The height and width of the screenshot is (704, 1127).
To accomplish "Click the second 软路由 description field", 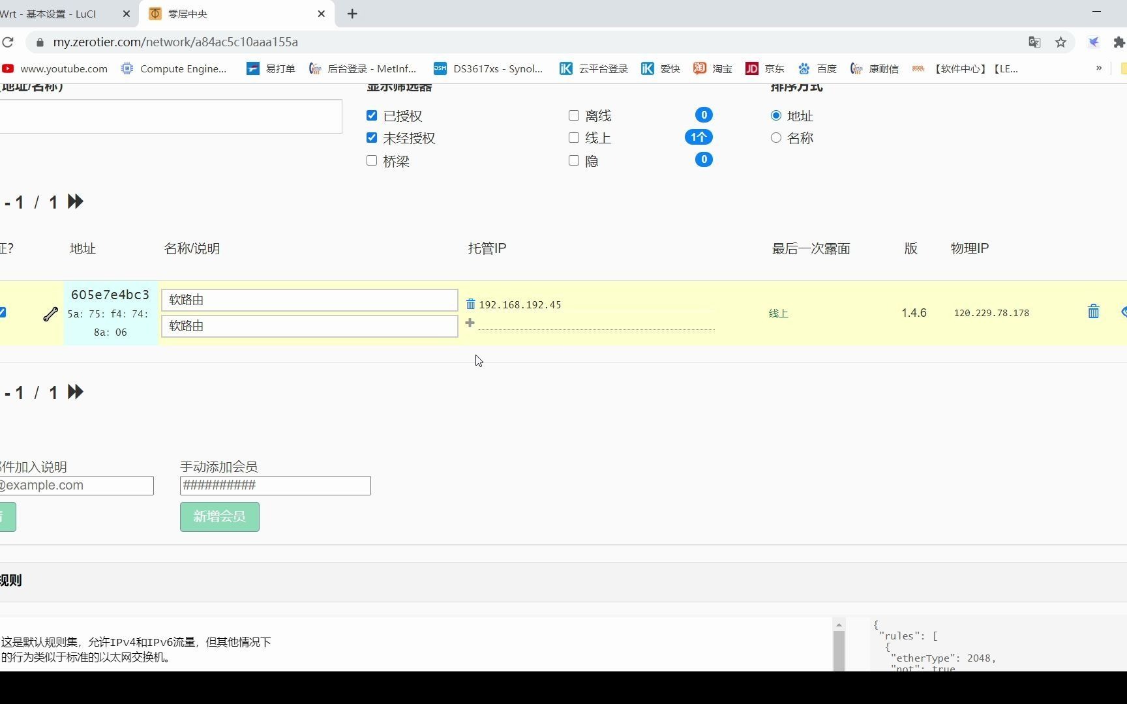I will (x=310, y=326).
